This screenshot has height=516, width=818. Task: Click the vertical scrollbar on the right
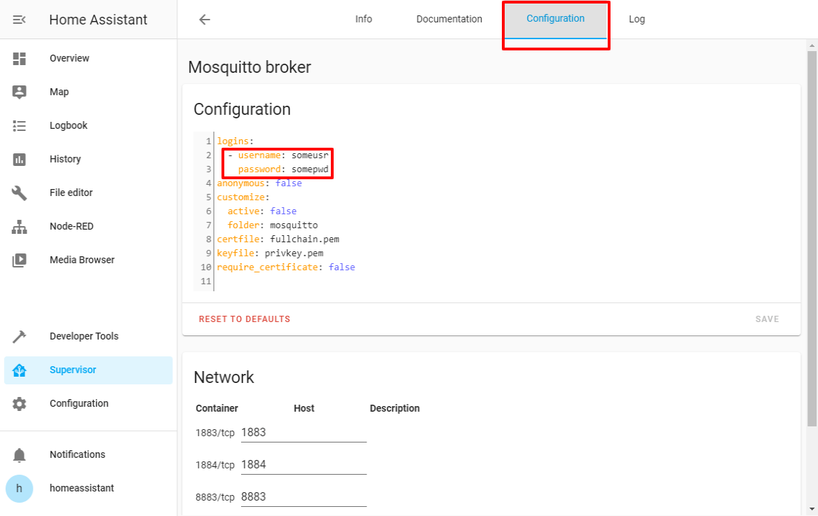click(812, 238)
